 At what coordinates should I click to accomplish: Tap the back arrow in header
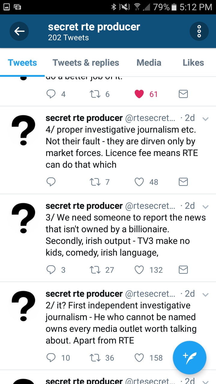click(x=19, y=31)
